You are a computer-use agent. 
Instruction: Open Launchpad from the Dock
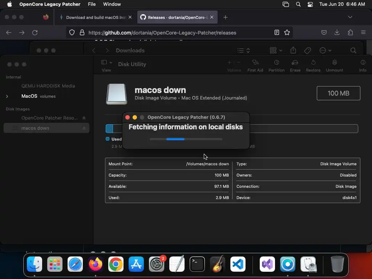(x=55, y=264)
